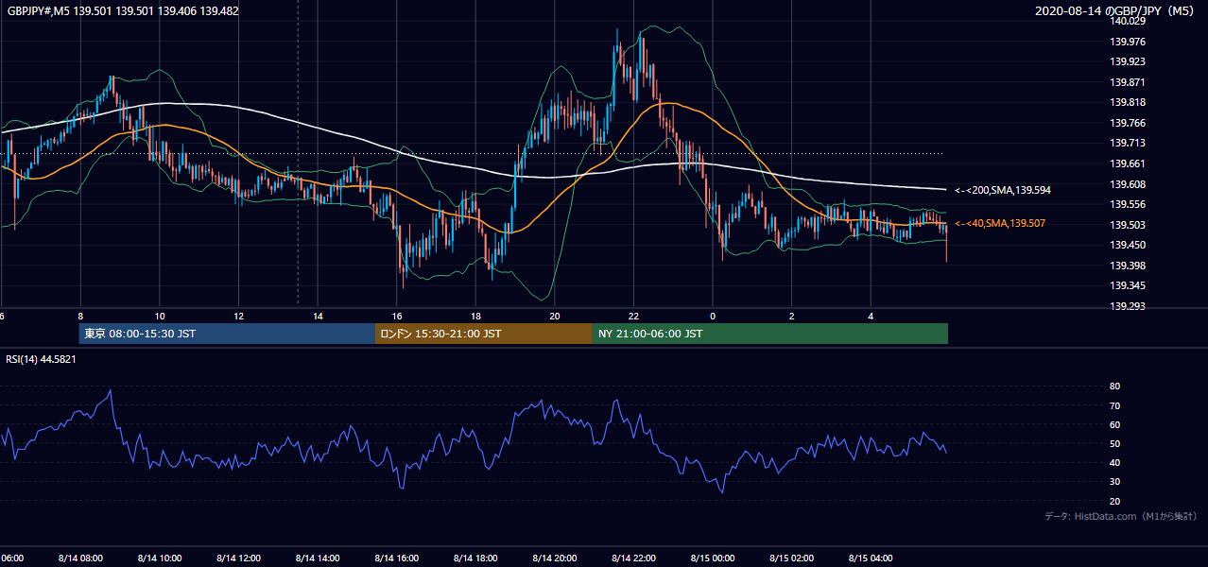Click the bottom date label 8/14 18:00
The image size is (1208, 567).
[x=475, y=558]
